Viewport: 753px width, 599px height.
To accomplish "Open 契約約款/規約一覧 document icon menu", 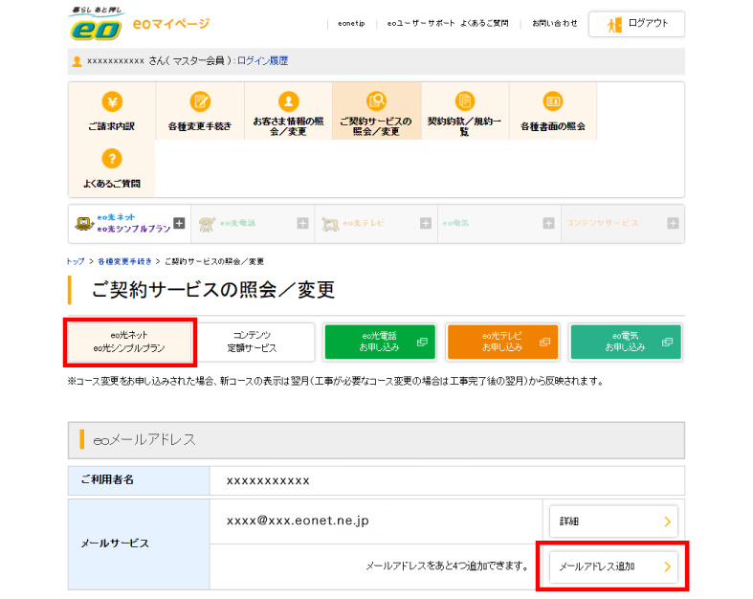I will pos(464,111).
